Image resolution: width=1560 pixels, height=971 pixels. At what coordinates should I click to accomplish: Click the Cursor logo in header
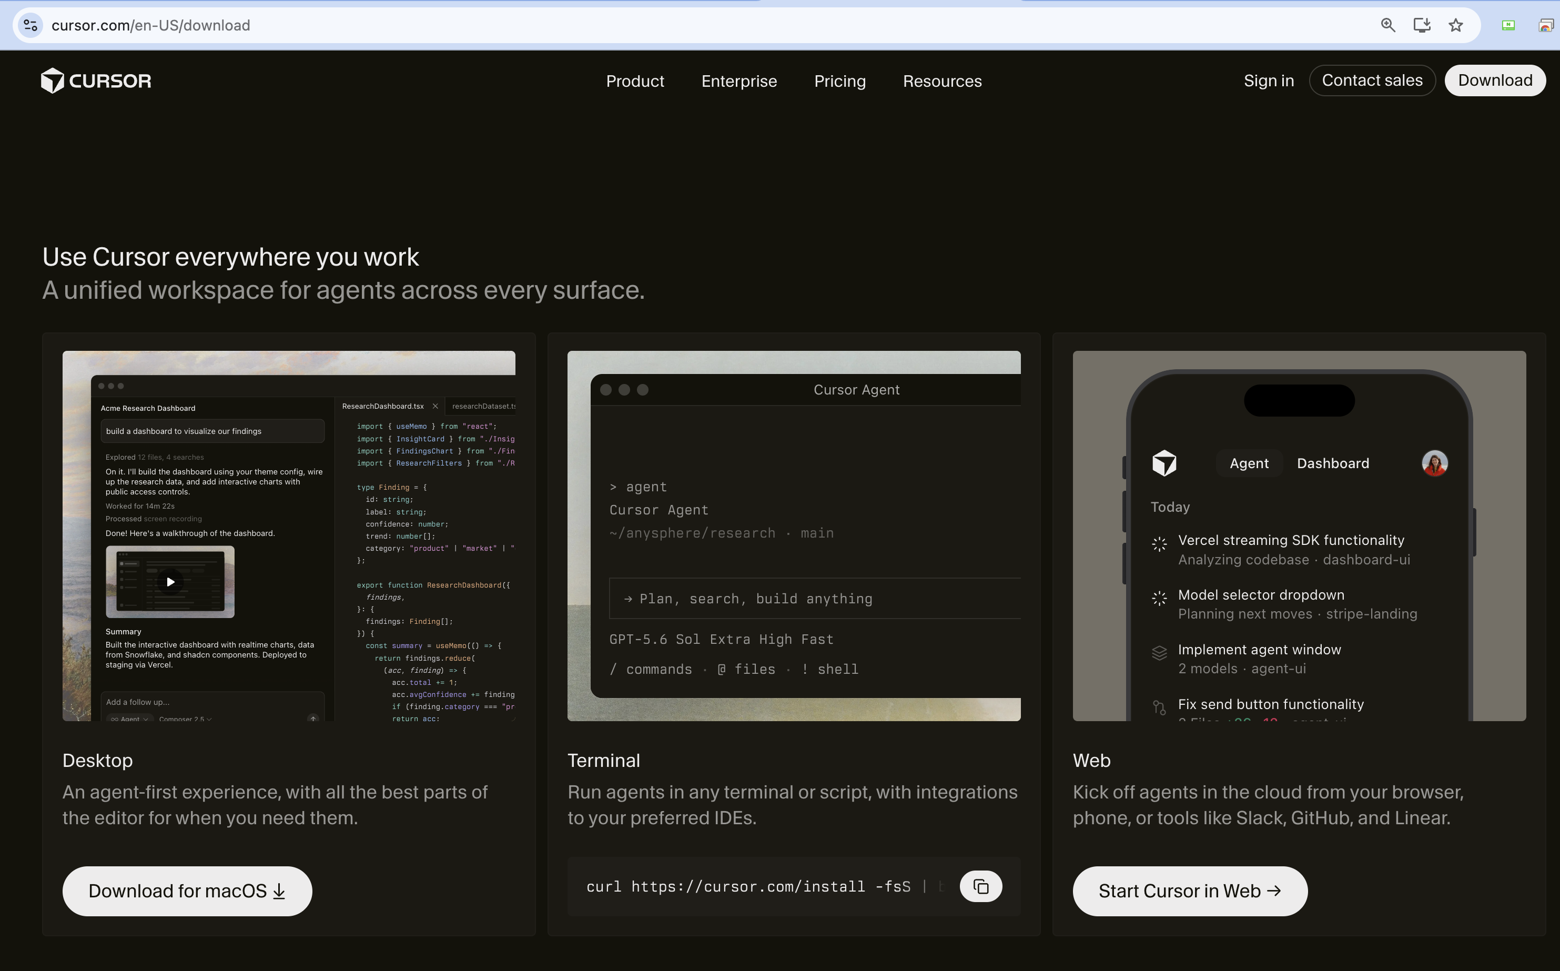96,81
